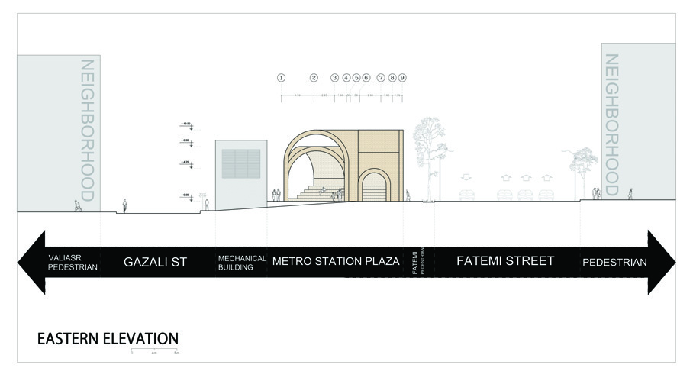Click grid axis bubble number 2

pos(314,78)
